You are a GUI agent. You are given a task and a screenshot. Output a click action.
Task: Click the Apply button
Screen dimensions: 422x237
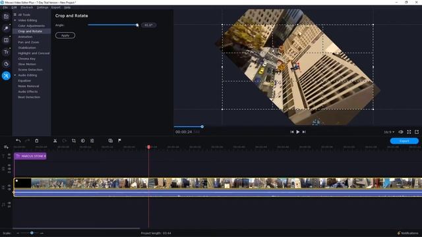[65, 36]
